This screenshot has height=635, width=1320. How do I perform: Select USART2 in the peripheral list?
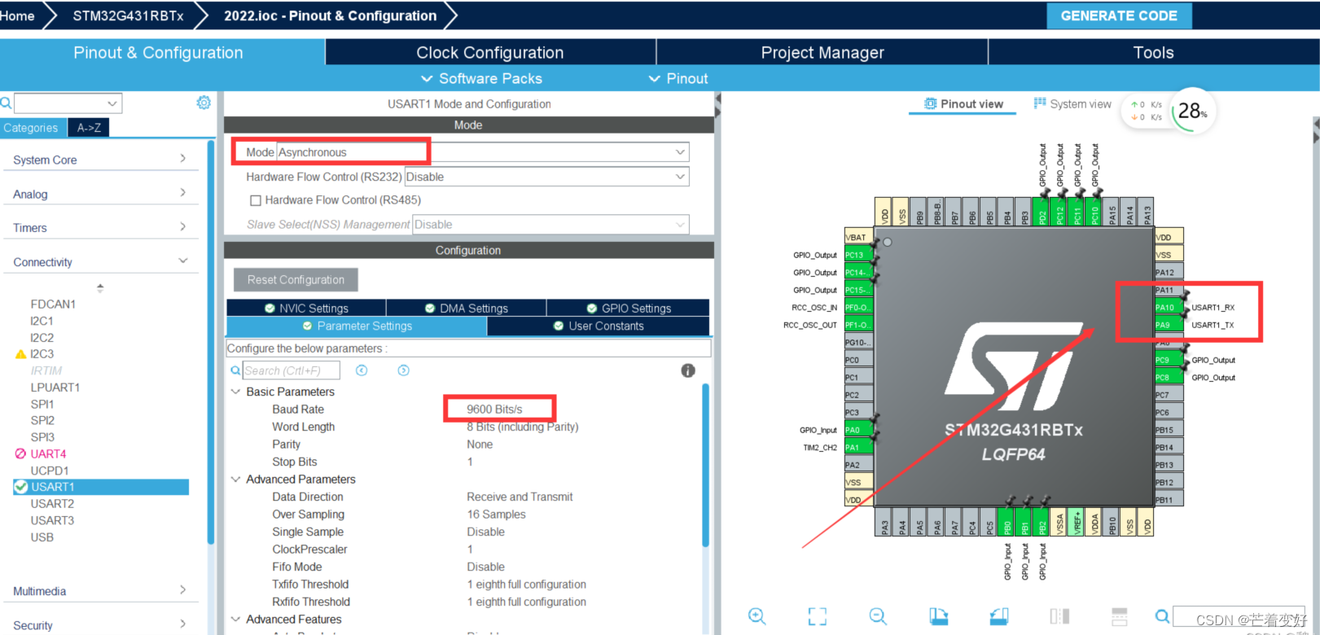[x=52, y=504]
